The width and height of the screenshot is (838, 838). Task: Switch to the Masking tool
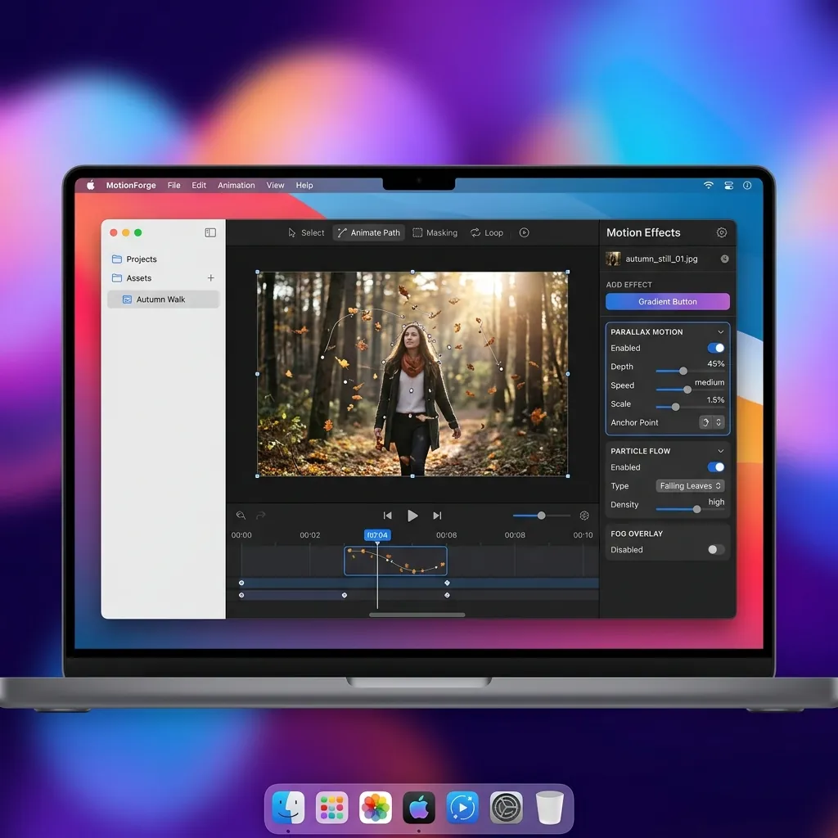(435, 232)
